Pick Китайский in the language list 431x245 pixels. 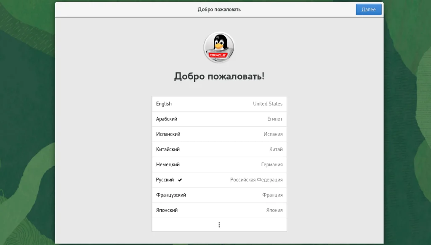click(219, 149)
